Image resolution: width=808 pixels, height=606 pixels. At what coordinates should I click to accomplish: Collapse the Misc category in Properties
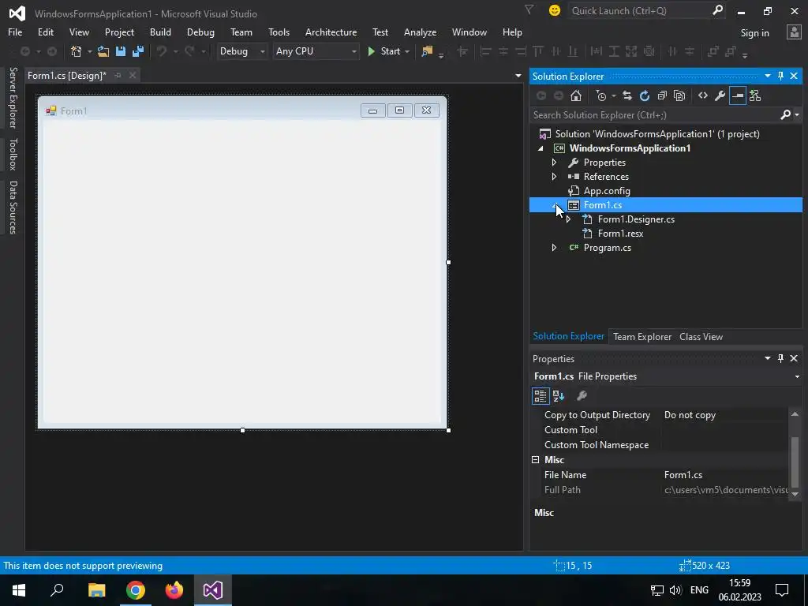pyautogui.click(x=536, y=460)
